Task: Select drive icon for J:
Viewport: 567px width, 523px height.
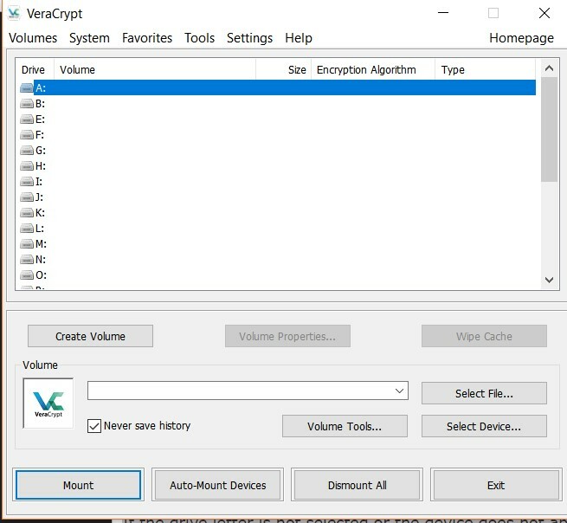Action: point(27,197)
